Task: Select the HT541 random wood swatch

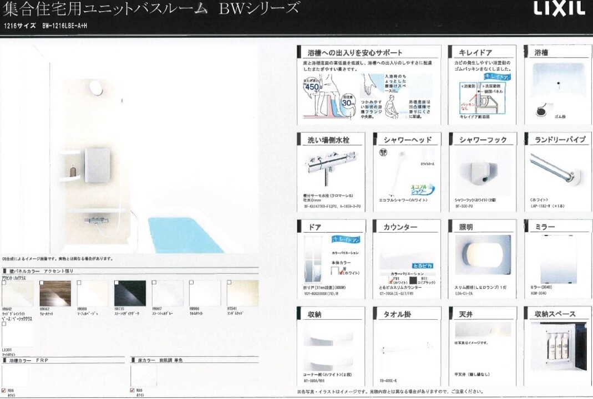Action: (242, 293)
